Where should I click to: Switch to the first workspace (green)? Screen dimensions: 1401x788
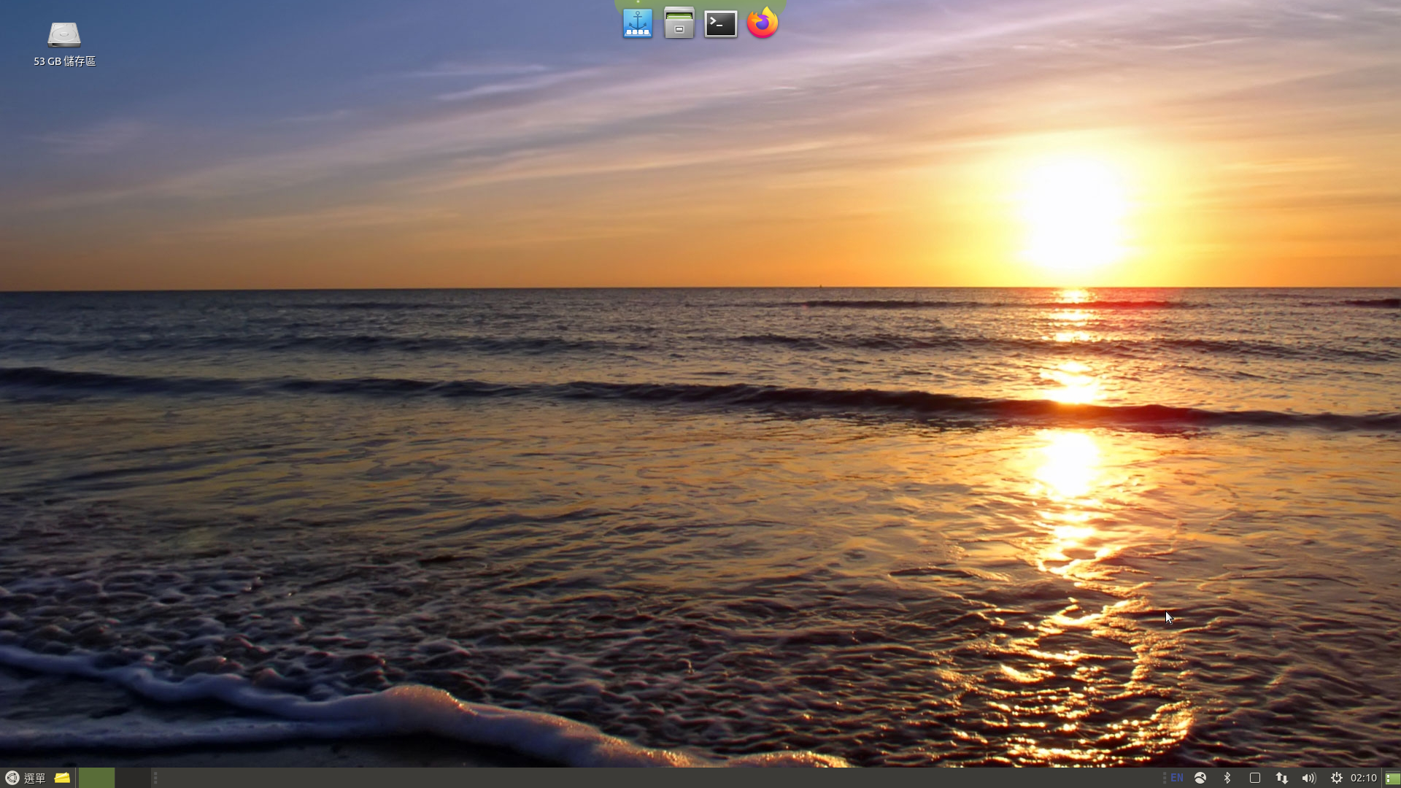[96, 778]
